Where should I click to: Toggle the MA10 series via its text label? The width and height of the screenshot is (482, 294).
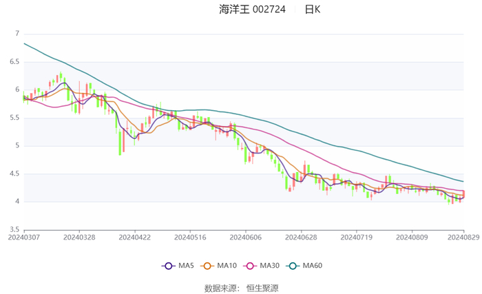(x=225, y=266)
